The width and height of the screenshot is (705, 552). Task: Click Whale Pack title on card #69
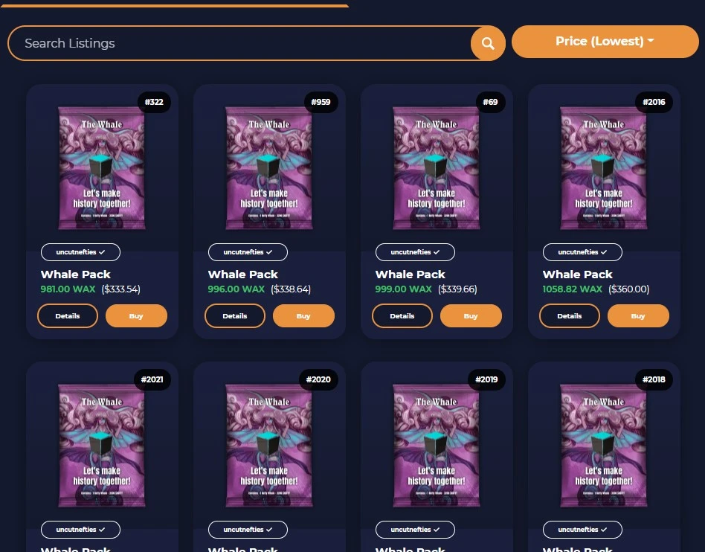pyautogui.click(x=410, y=275)
